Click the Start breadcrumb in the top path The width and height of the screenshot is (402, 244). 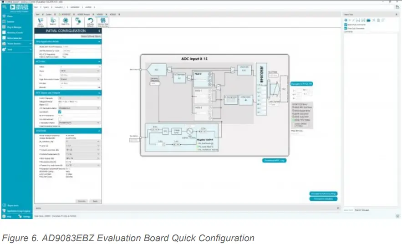click(x=36, y=7)
